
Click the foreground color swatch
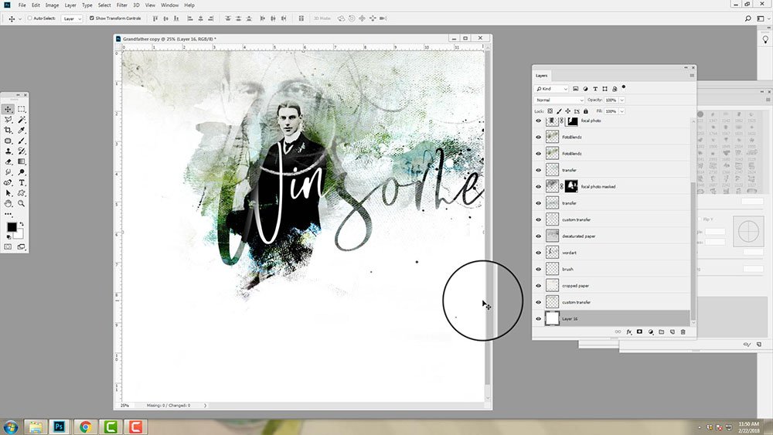(12, 227)
